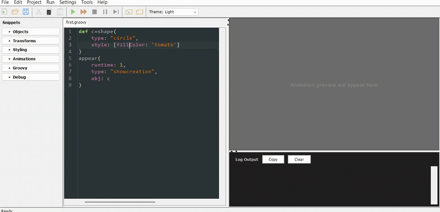
Task: Click the folder with play arrow icon
Action: (129, 12)
